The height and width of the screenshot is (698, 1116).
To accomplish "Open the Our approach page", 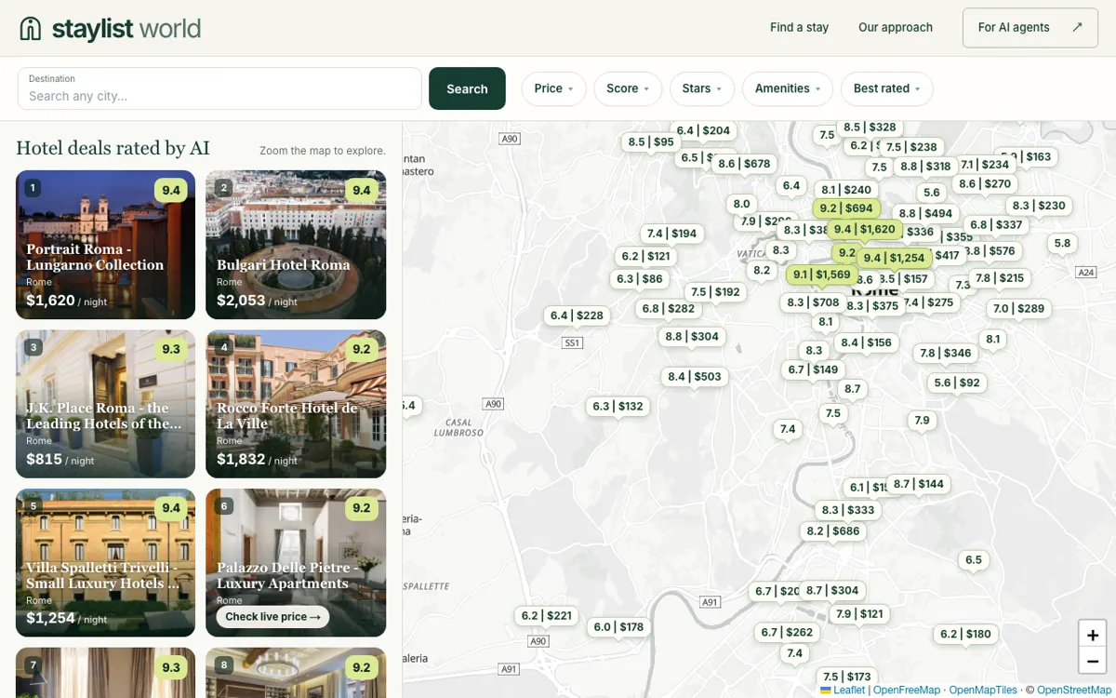I will (896, 27).
